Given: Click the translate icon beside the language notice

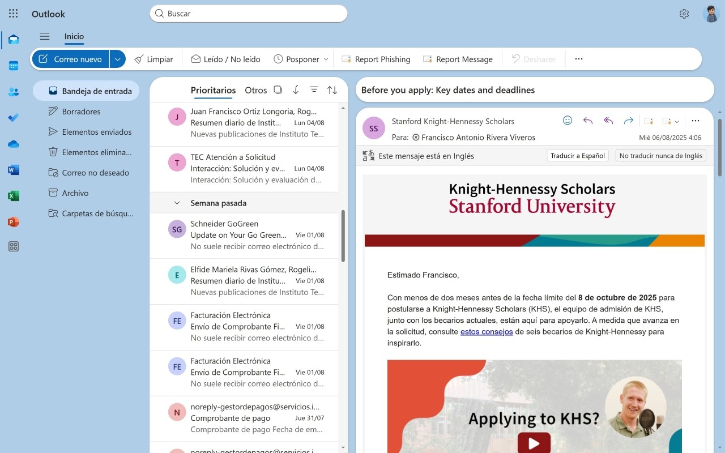Looking at the screenshot, I should [369, 156].
